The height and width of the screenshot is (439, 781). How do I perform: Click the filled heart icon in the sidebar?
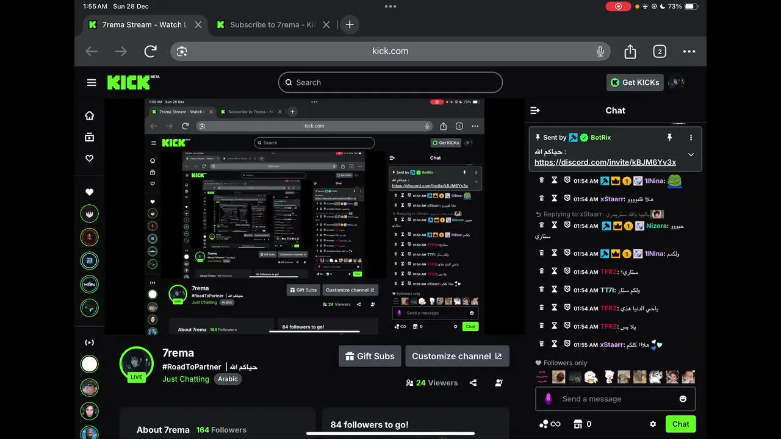89,192
